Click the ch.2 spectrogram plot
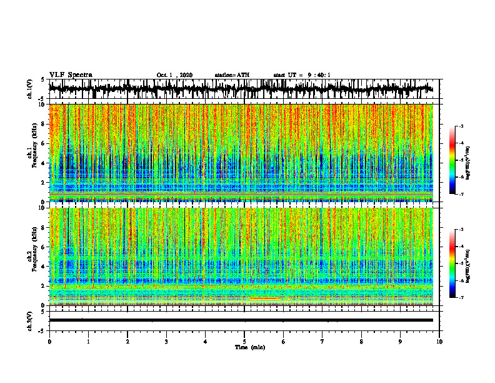 point(241,257)
